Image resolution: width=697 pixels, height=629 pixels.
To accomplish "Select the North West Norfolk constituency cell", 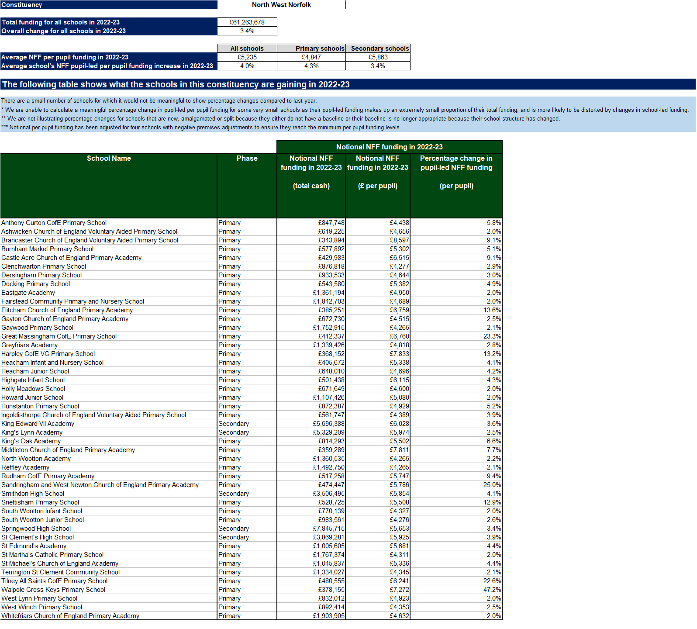I will [281, 5].
